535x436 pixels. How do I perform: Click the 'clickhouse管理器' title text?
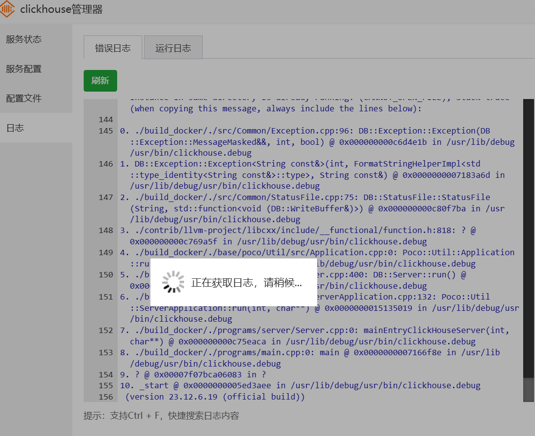[x=62, y=9]
